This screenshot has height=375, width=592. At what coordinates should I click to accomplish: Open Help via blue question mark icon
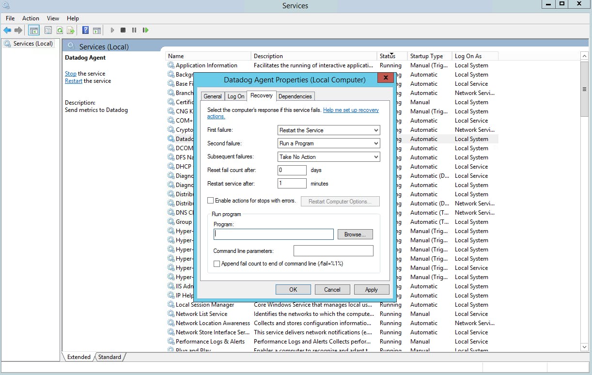(85, 31)
